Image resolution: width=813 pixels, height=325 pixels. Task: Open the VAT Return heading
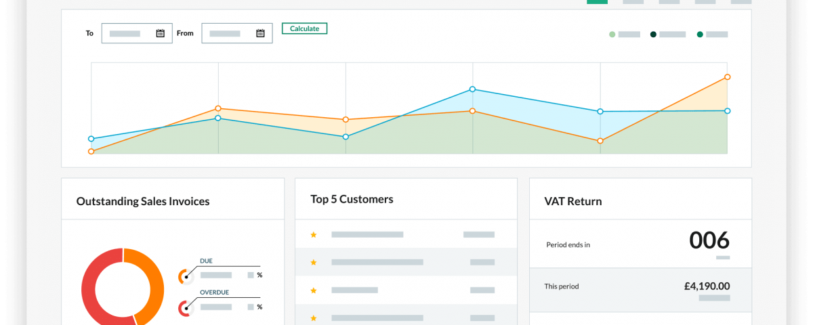pos(573,201)
